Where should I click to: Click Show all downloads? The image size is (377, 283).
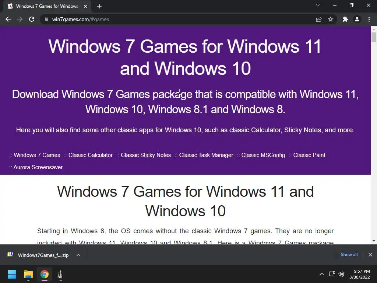[x=349, y=255]
